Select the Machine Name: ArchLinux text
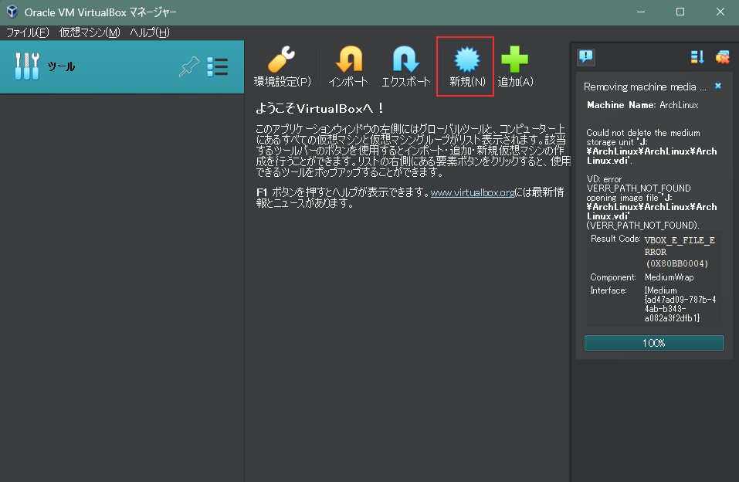The width and height of the screenshot is (739, 482). [642, 105]
